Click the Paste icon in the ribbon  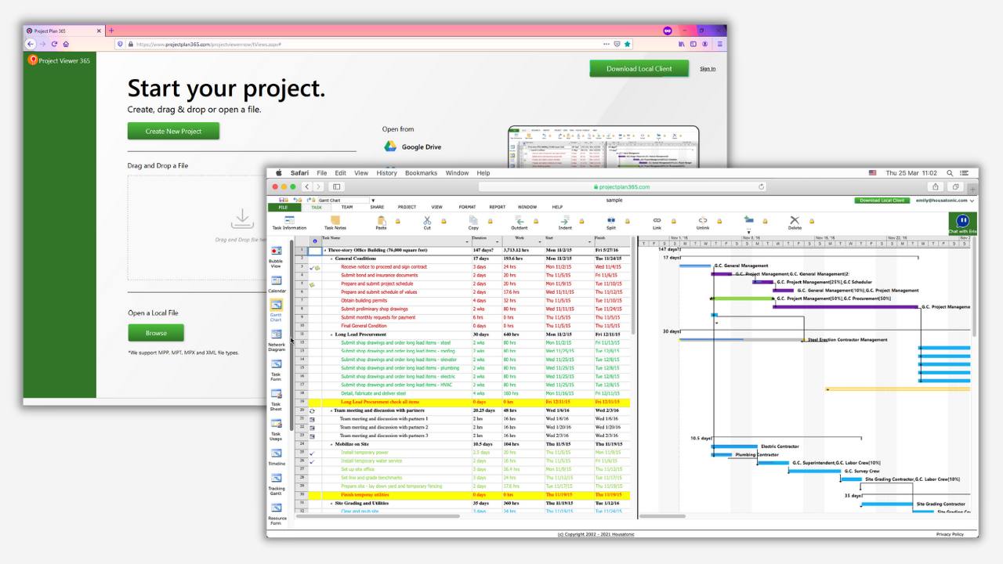(x=382, y=221)
